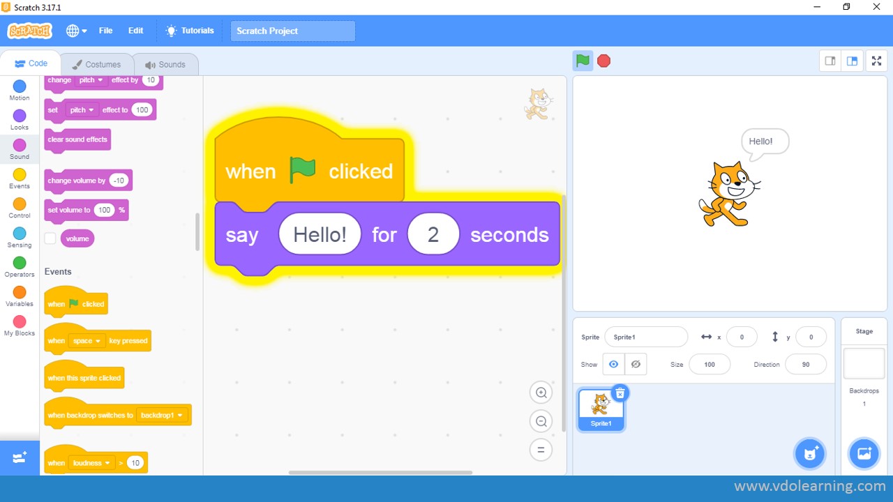Click the green flag to run project
Screen dimensions: 893x502
pos(583,61)
